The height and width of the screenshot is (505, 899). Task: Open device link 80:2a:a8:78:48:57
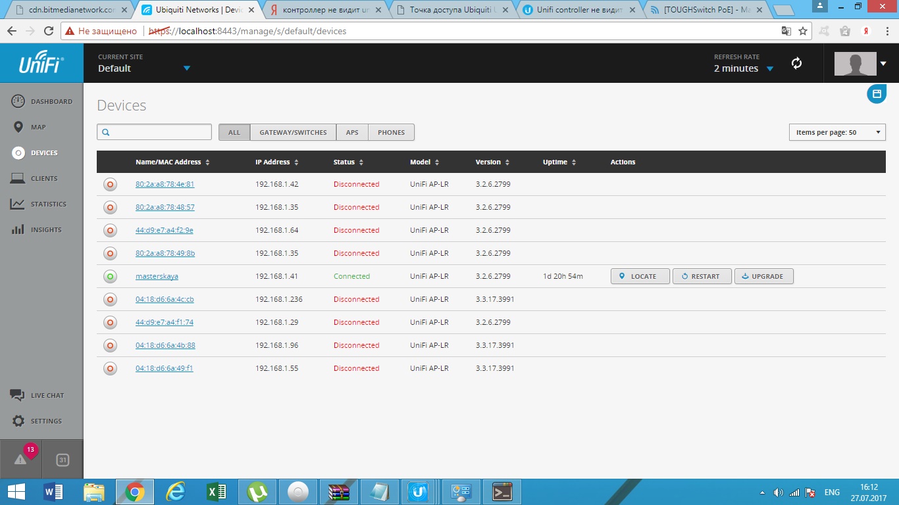(x=165, y=207)
